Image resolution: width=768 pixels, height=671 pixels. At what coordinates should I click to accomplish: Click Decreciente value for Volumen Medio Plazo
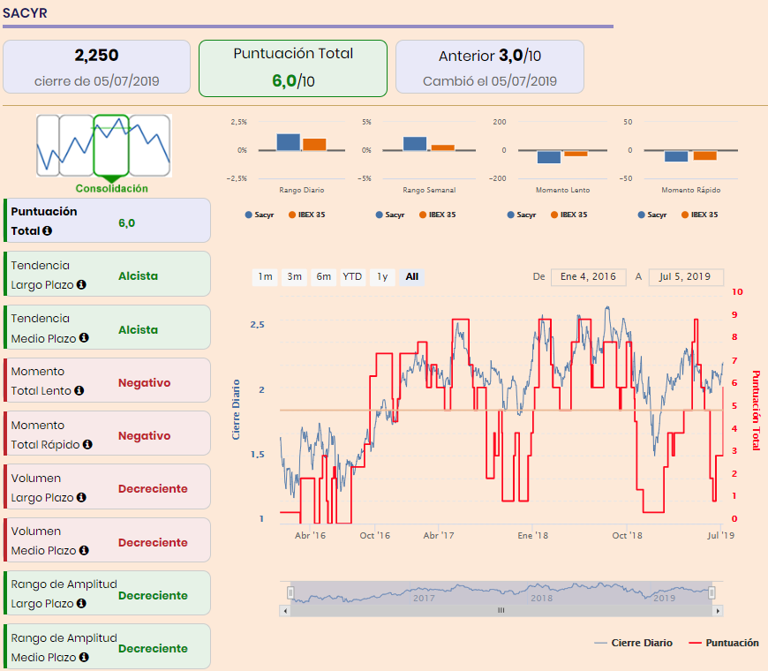point(153,542)
